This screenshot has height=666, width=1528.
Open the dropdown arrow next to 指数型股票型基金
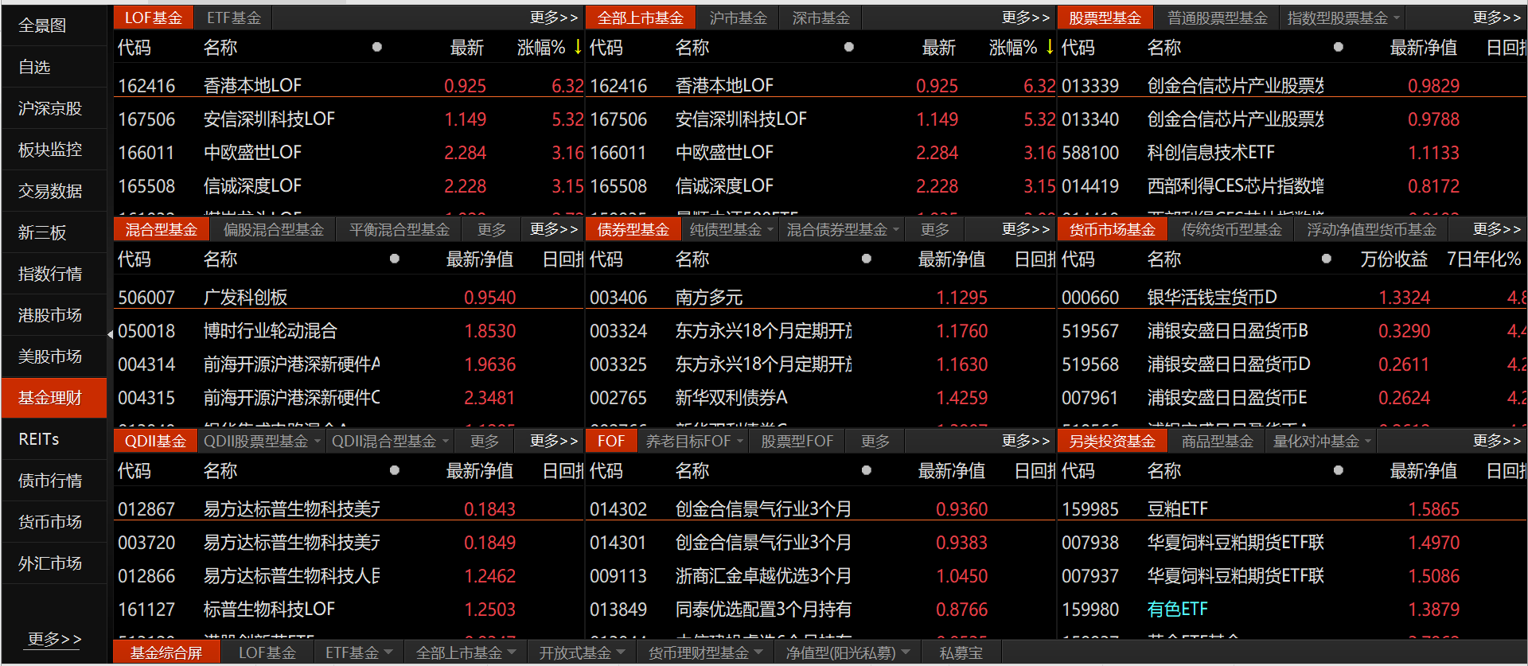1397,18
